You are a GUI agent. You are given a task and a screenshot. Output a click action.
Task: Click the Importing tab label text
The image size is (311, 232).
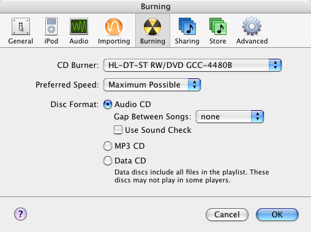click(x=114, y=41)
